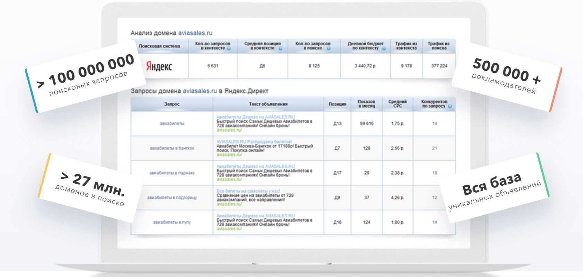The image size is (583, 277).
Task: Click the > 27 млн. доменов в поиске badge
Action: click(x=91, y=187)
